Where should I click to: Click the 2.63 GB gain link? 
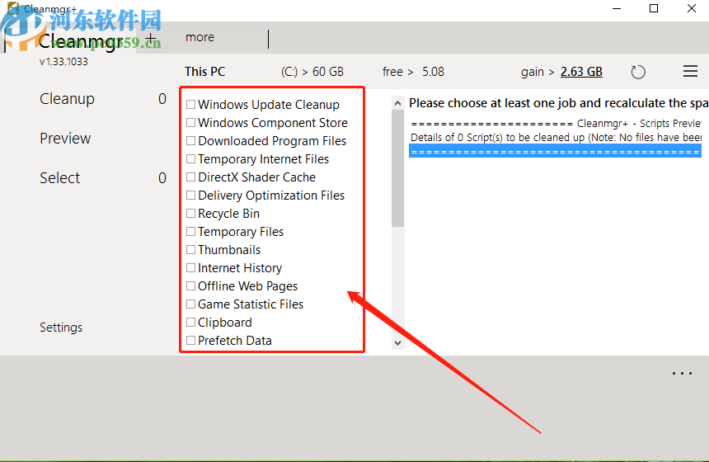[581, 72]
